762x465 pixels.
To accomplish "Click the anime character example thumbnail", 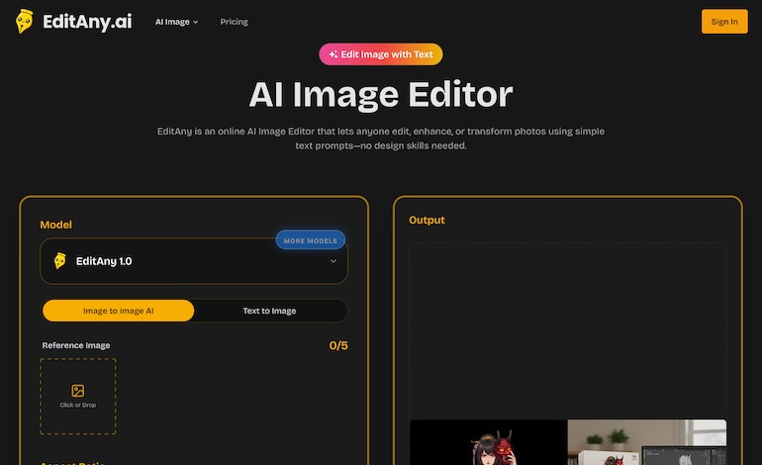I will [489, 442].
